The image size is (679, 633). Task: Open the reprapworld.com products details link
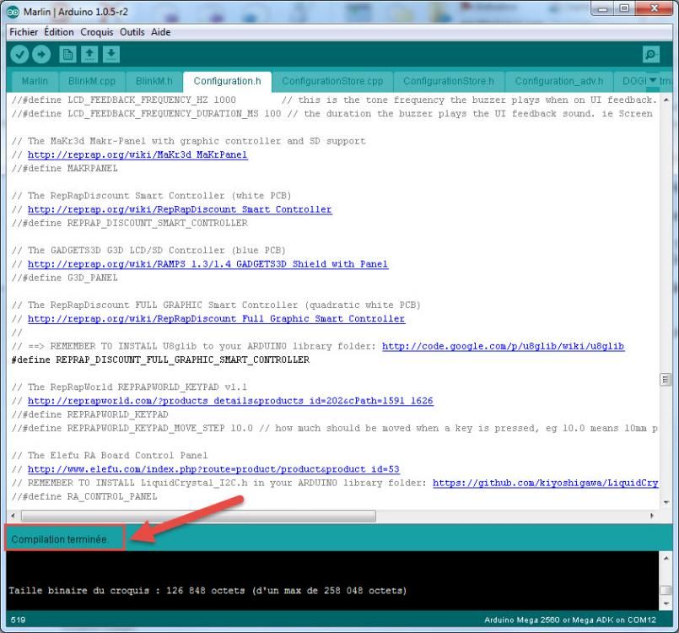[230, 400]
